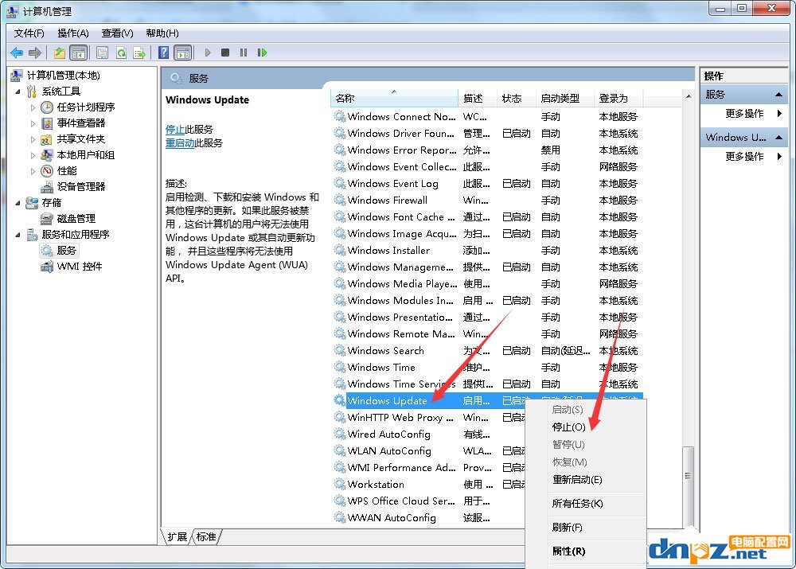Switch to the 扩展 tab

pos(178,537)
